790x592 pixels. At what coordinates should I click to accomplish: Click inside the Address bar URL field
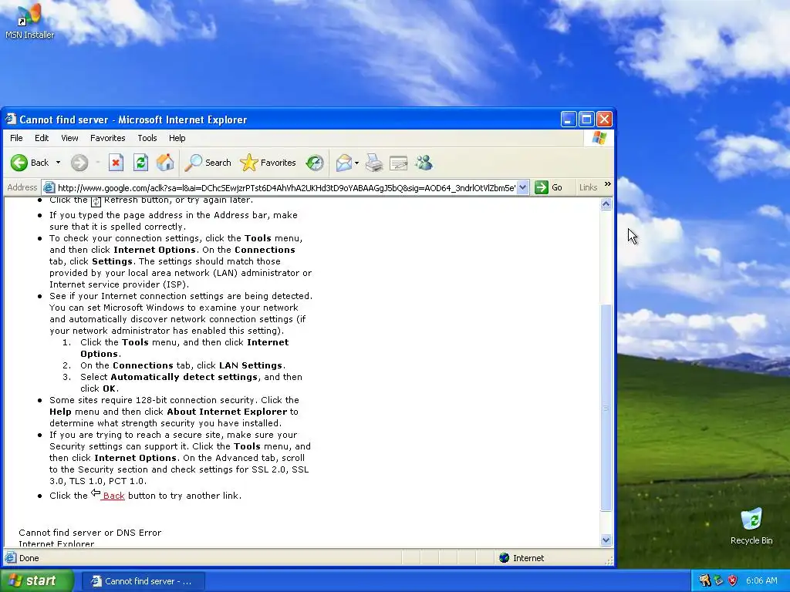[286, 188]
